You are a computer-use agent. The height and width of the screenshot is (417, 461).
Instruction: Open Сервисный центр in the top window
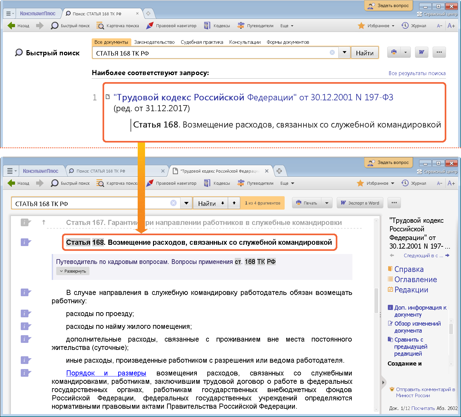coord(437,14)
